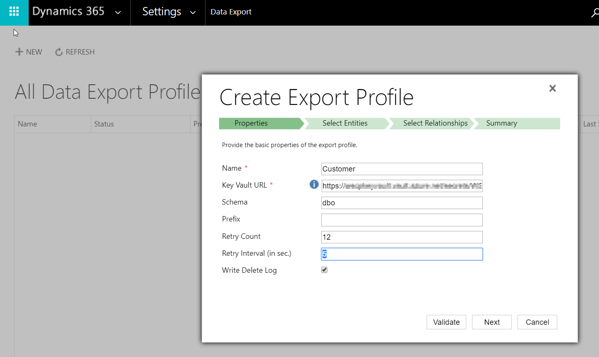
Task: Switch to the Select Entities step
Action: [345, 123]
